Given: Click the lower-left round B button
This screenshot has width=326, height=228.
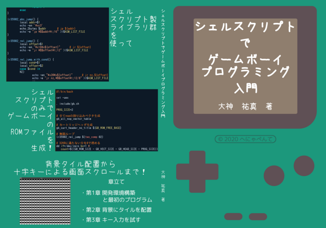Looking at the screenshot, I should 274,175.
